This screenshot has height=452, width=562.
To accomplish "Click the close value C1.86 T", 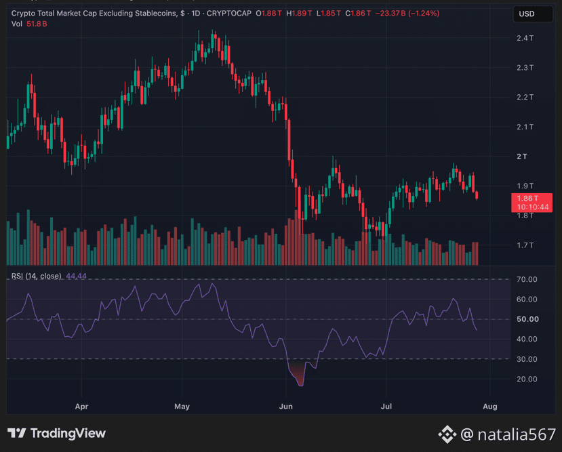I will (358, 14).
